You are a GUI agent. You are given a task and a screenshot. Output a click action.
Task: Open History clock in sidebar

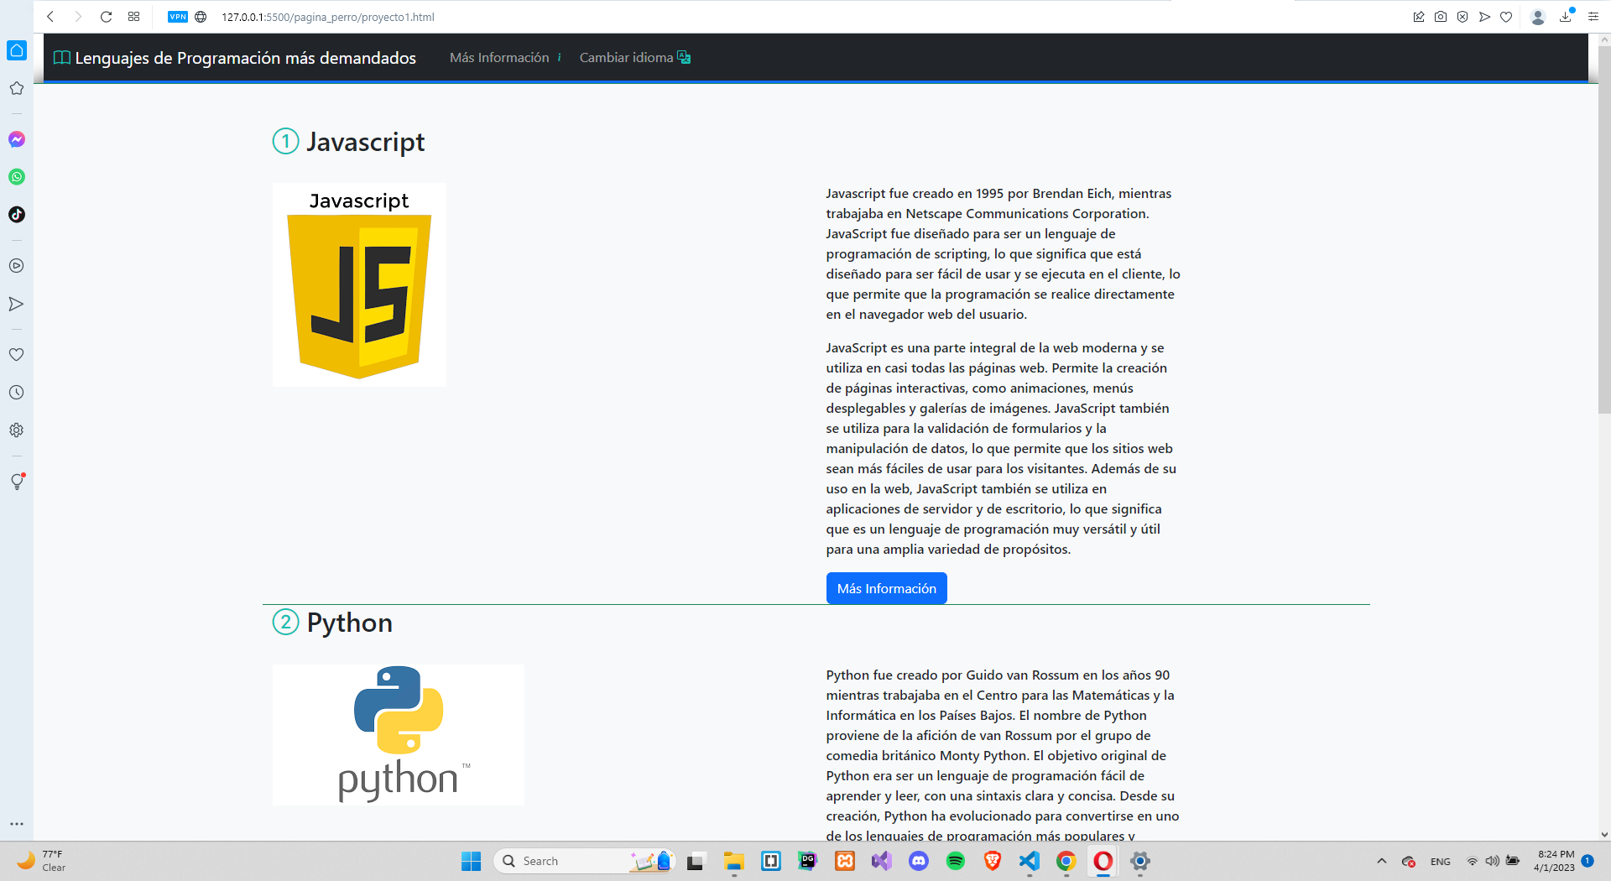pyautogui.click(x=17, y=393)
